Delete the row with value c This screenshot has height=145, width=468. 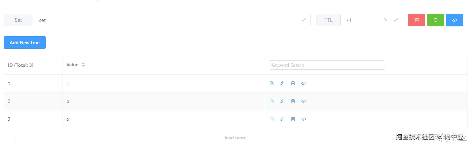point(293,83)
